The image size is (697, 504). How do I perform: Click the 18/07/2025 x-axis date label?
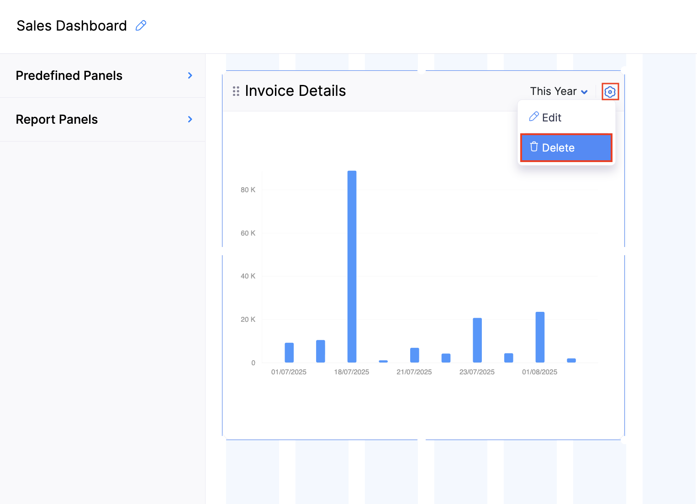pos(352,372)
